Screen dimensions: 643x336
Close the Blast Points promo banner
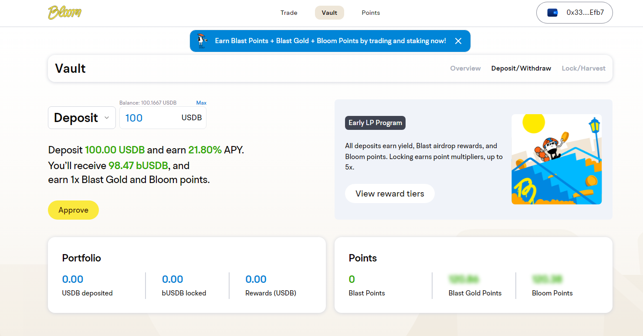pyautogui.click(x=458, y=41)
